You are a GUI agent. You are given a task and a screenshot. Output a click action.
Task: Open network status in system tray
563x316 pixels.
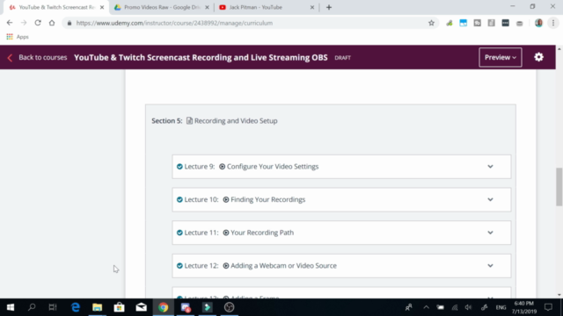pyautogui.click(x=455, y=307)
